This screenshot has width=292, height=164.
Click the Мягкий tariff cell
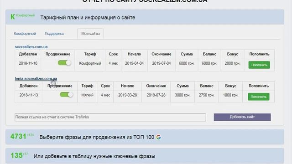pos(87,95)
